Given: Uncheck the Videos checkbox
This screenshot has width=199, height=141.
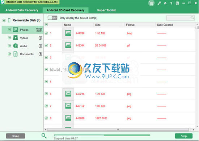Looking at the screenshot, I should [9, 38].
